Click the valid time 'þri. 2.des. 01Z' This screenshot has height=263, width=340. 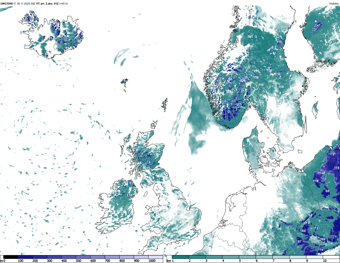point(50,4)
